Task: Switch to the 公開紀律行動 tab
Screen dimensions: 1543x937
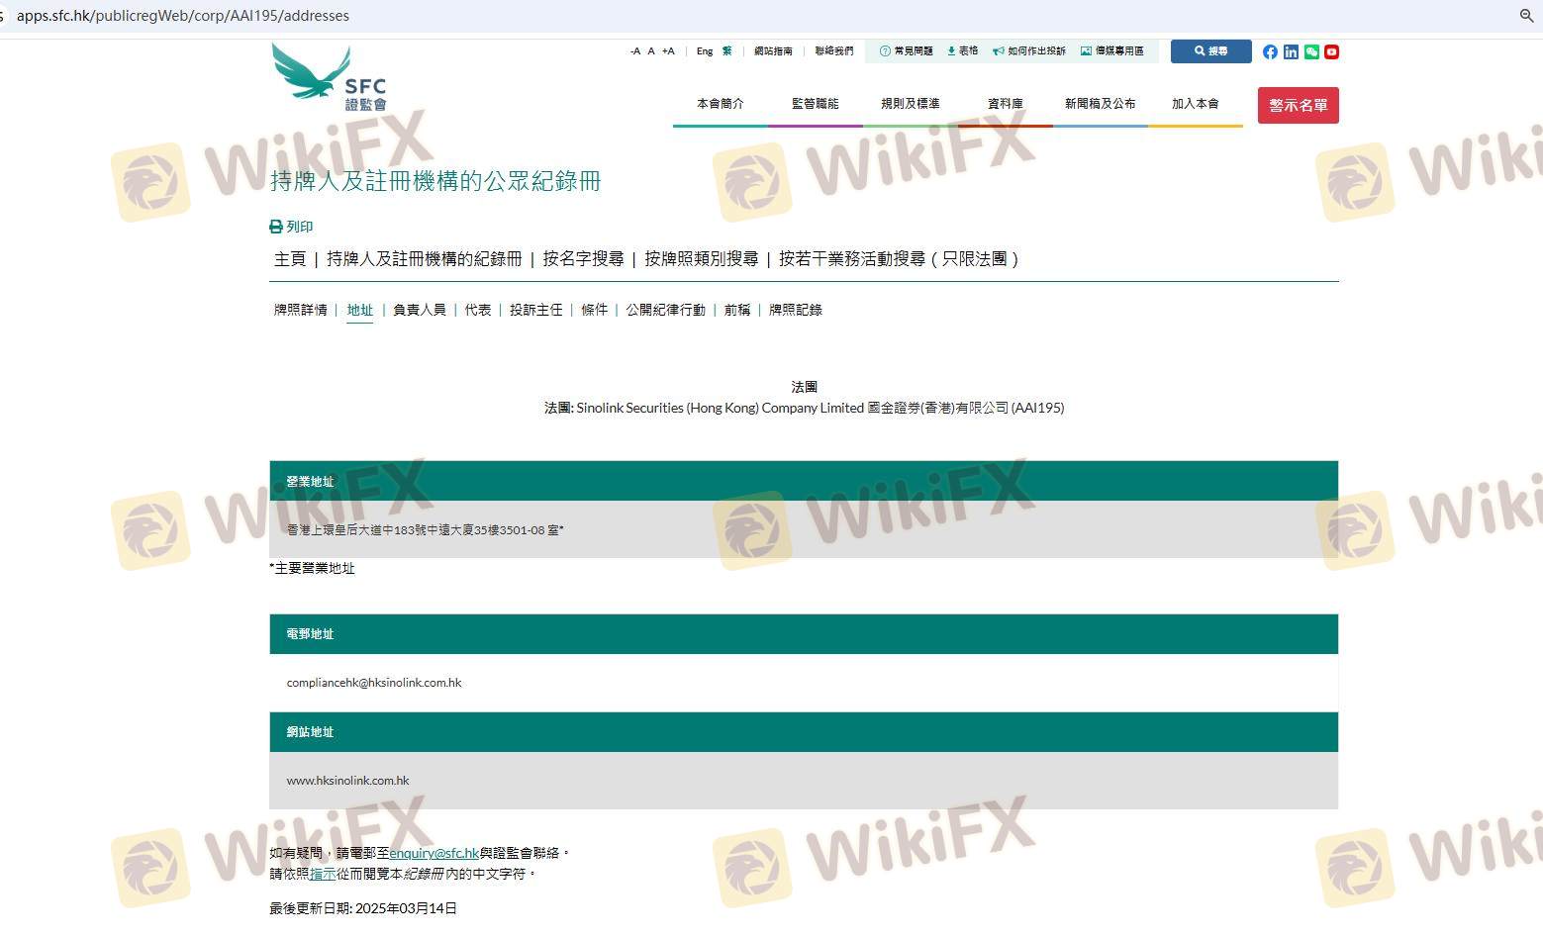Action: tap(666, 310)
